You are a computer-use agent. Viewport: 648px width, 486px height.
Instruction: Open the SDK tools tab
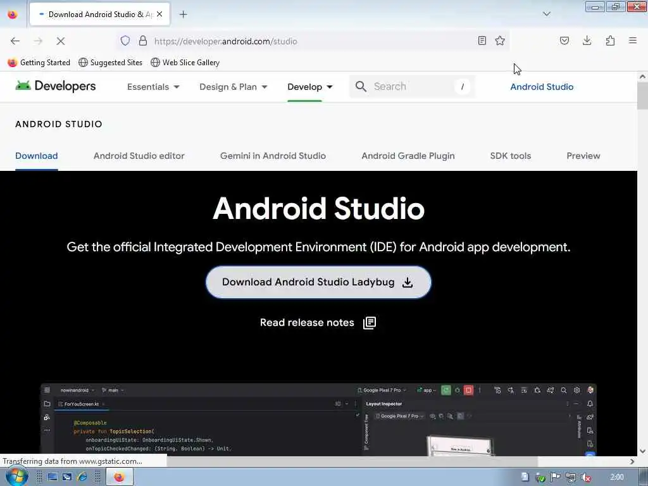coord(511,156)
